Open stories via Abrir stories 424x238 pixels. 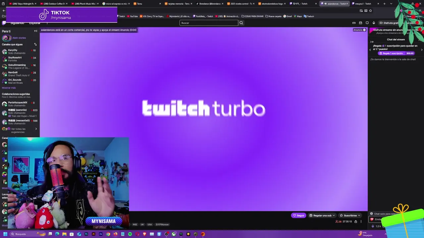[19, 38]
